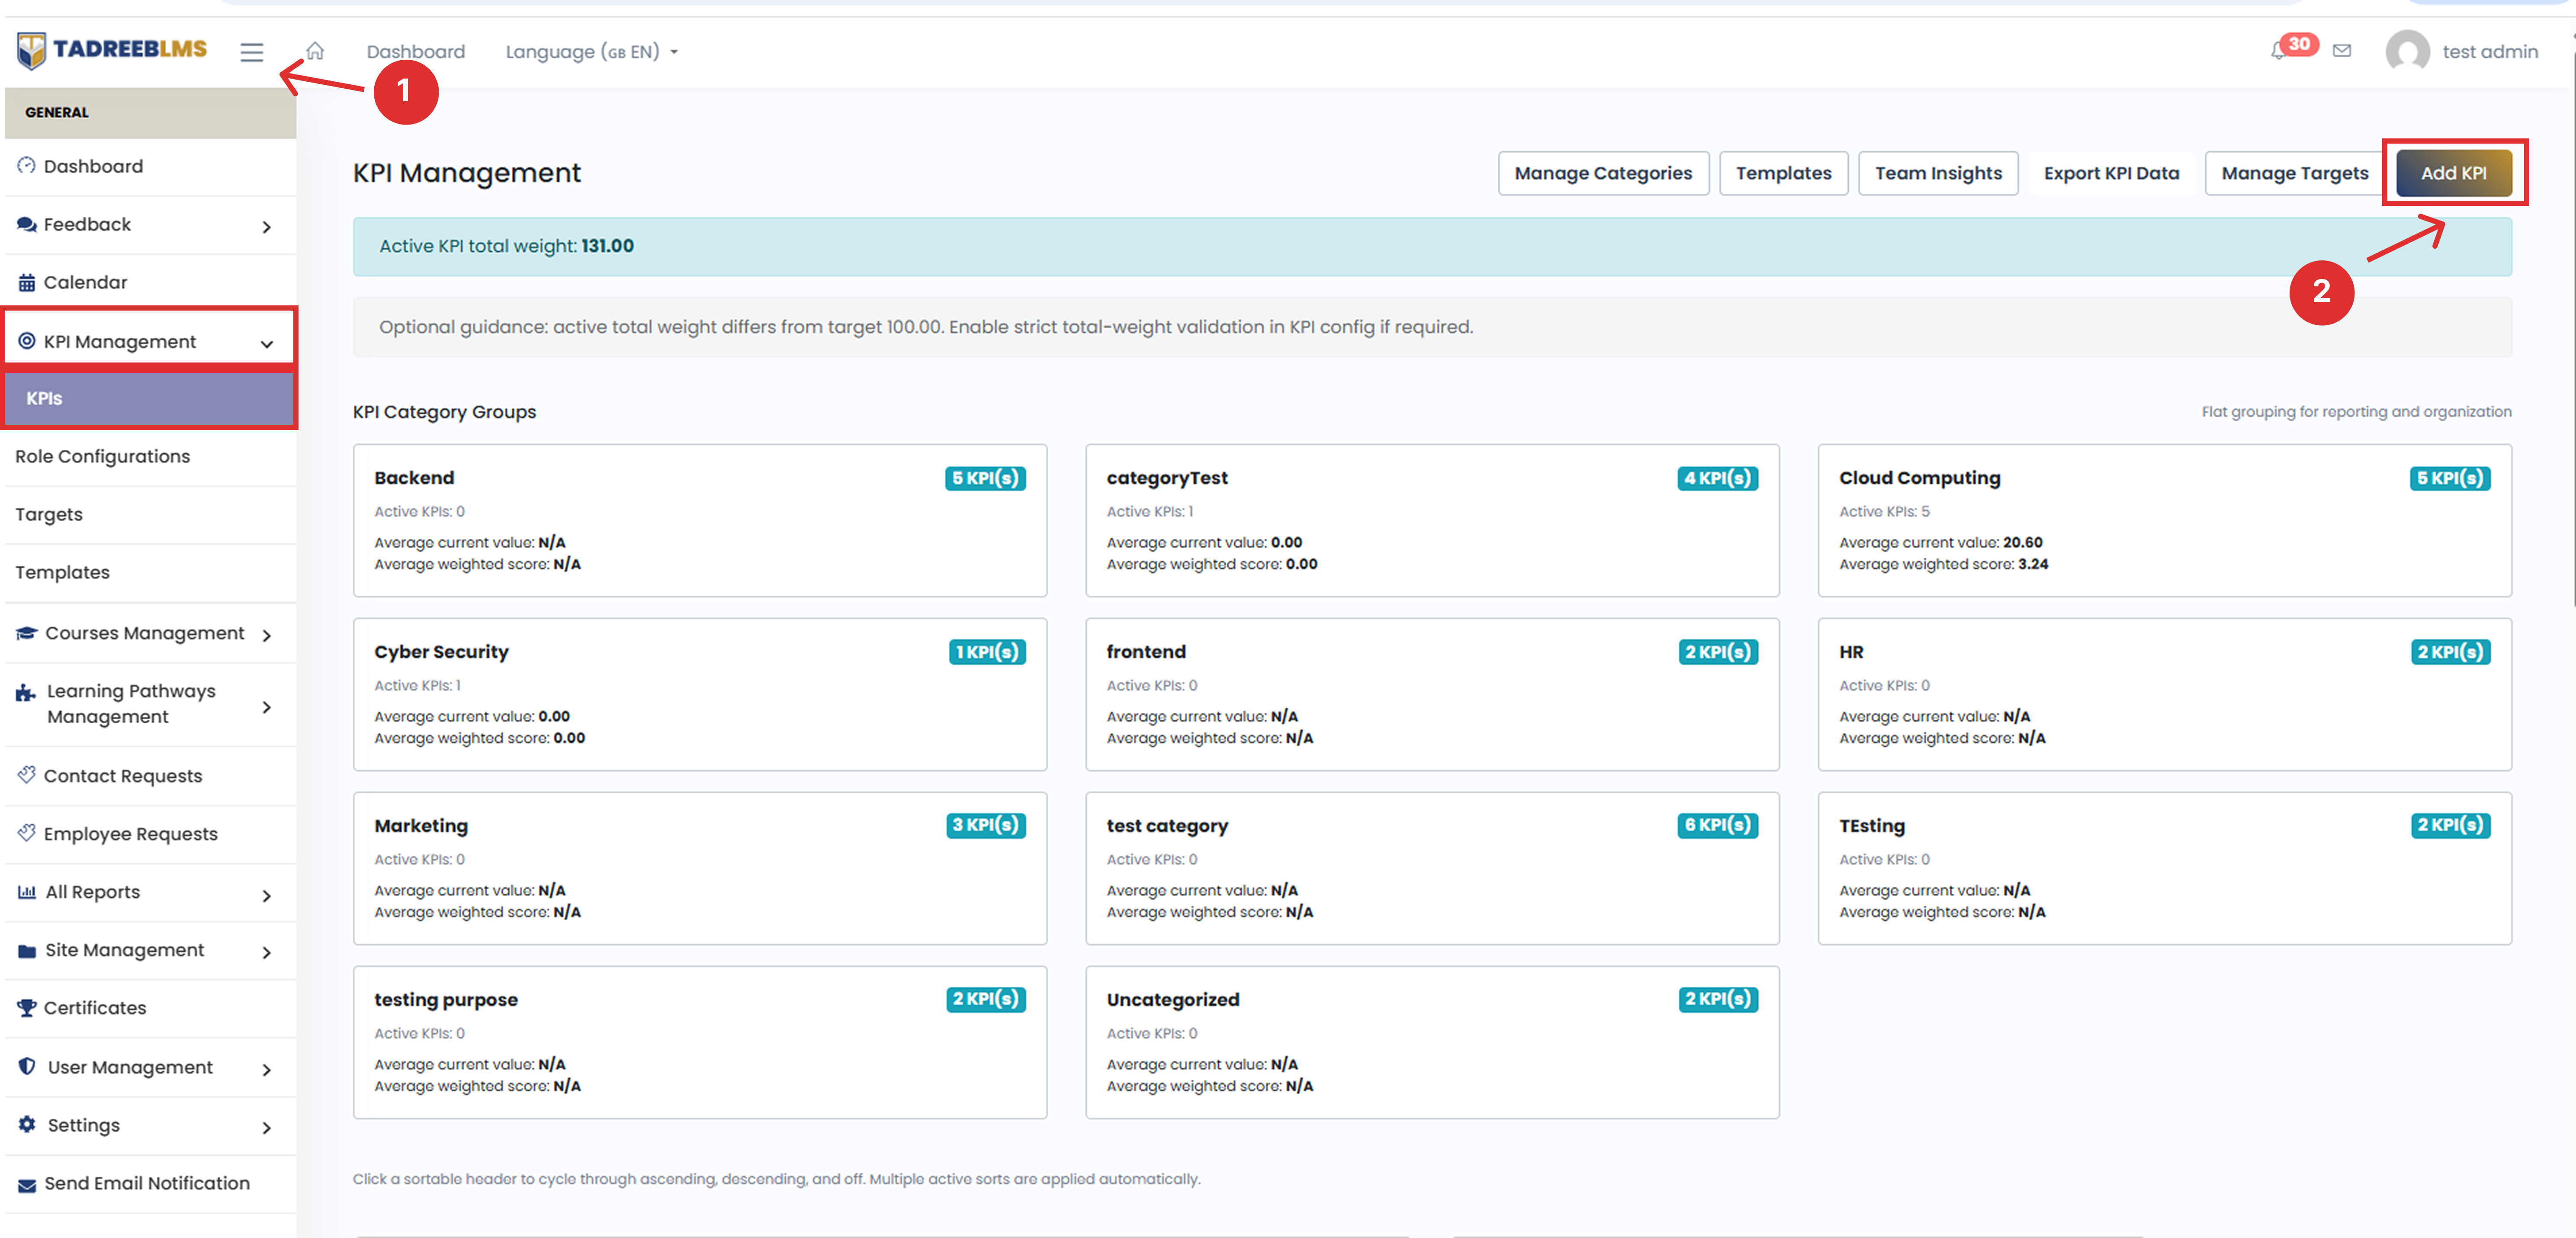Image resolution: width=2576 pixels, height=1238 pixels.
Task: Click the Learning Pathways puzzle icon
Action: pyautogui.click(x=26, y=692)
